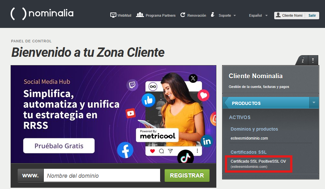Screen dimensions: 325x189
Task: Click the LinkedIn icon in the banner
Action: (x=207, y=141)
